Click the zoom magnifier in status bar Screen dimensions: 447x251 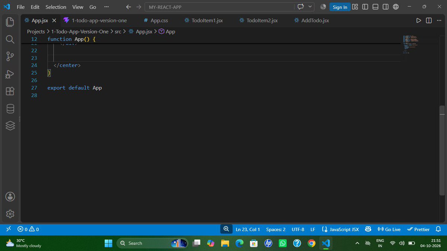point(226,229)
